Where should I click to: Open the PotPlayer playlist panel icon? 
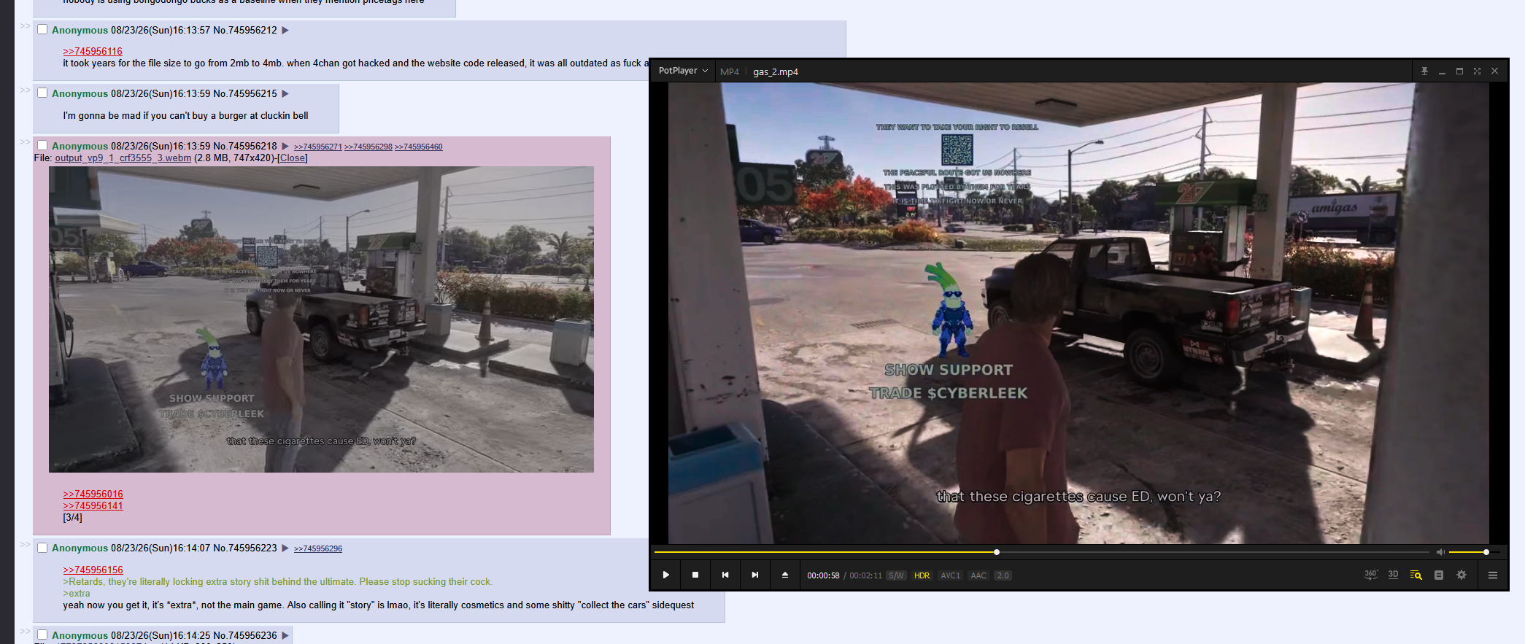tap(1439, 575)
